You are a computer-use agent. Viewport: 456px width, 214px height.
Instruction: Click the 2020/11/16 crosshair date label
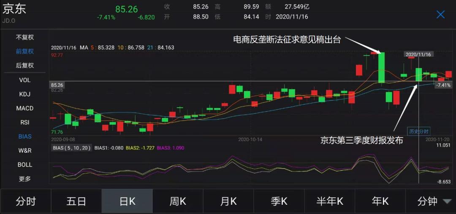point(418,54)
